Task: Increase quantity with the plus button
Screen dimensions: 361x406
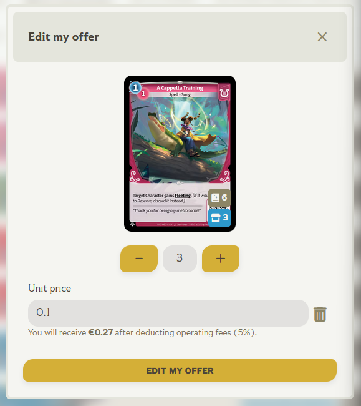Action: [221, 259]
